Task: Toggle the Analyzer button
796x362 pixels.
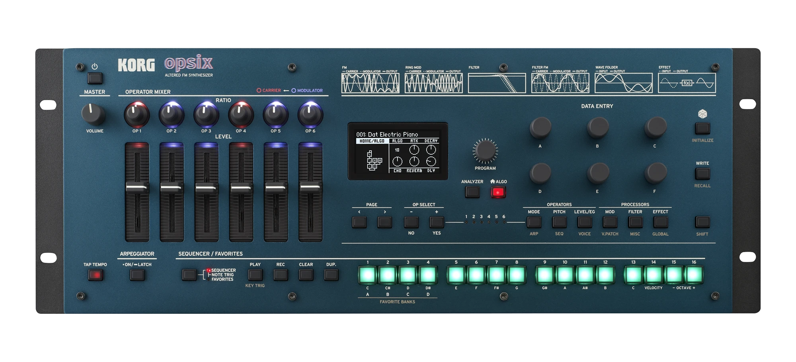Action: coord(472,192)
